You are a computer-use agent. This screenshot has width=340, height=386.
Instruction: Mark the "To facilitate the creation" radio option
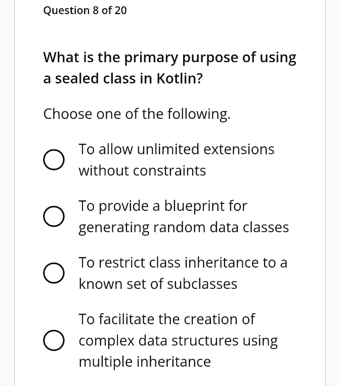(x=54, y=340)
